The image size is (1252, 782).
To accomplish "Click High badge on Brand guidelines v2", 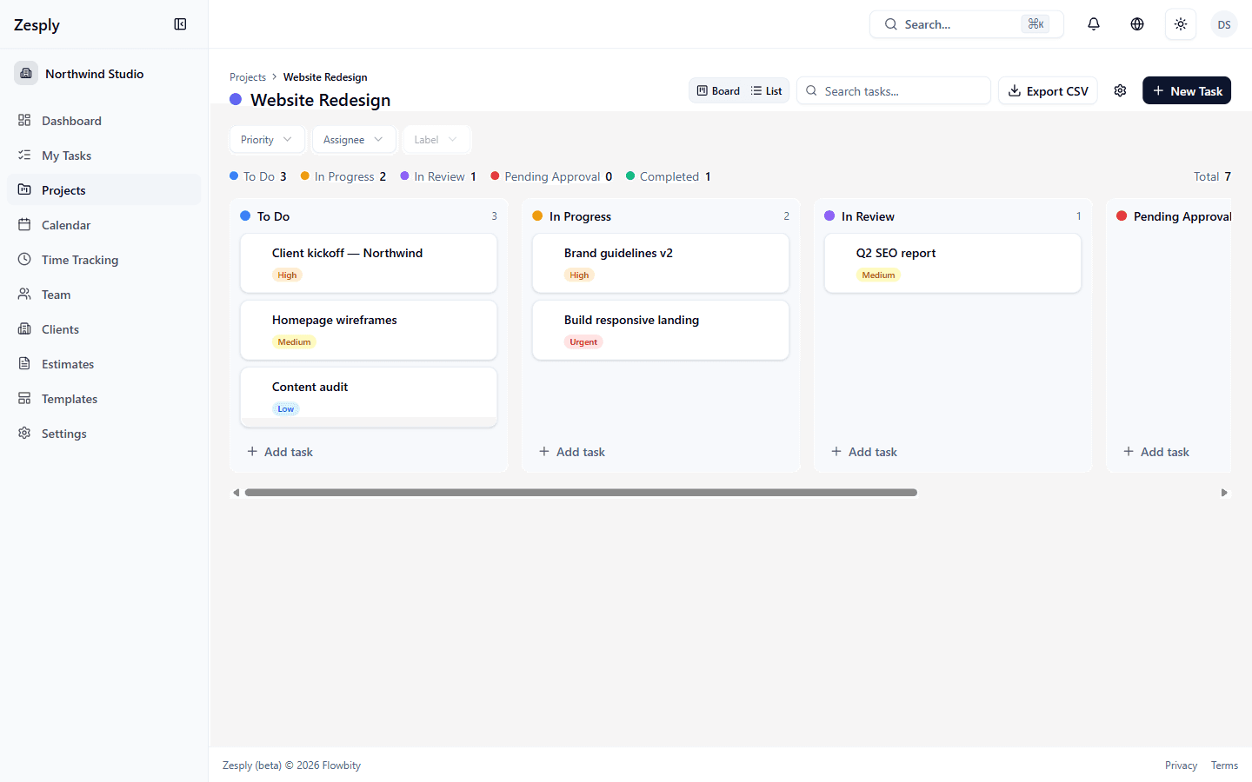I will coord(579,275).
